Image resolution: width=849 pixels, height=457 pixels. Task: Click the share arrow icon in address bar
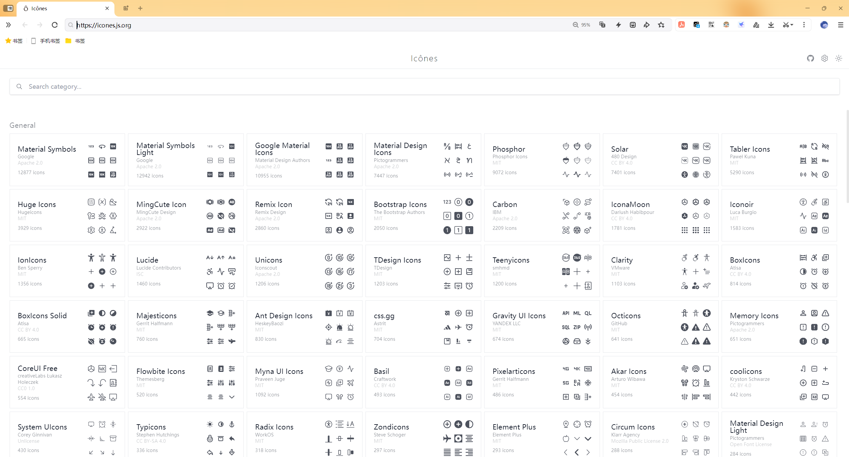click(x=646, y=25)
